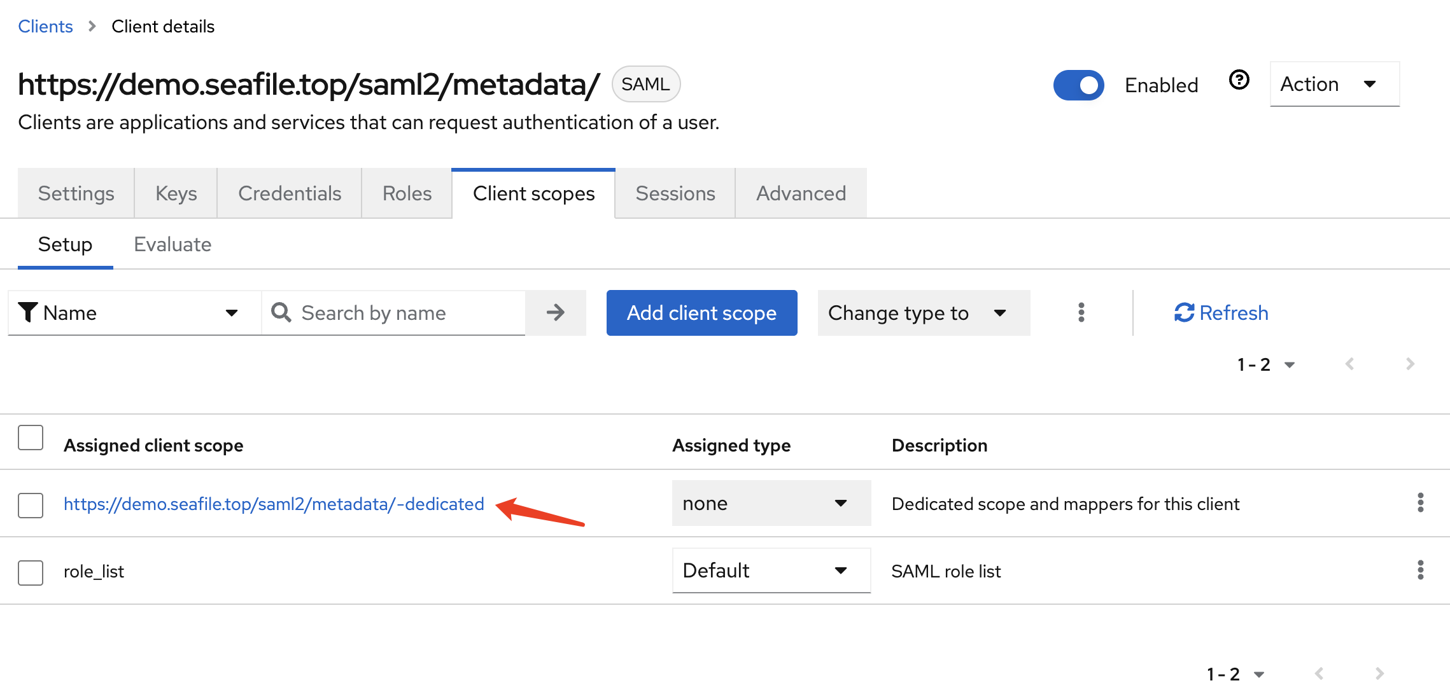This screenshot has width=1450, height=697.
Task: Toggle the Enabled switch off
Action: [x=1078, y=85]
